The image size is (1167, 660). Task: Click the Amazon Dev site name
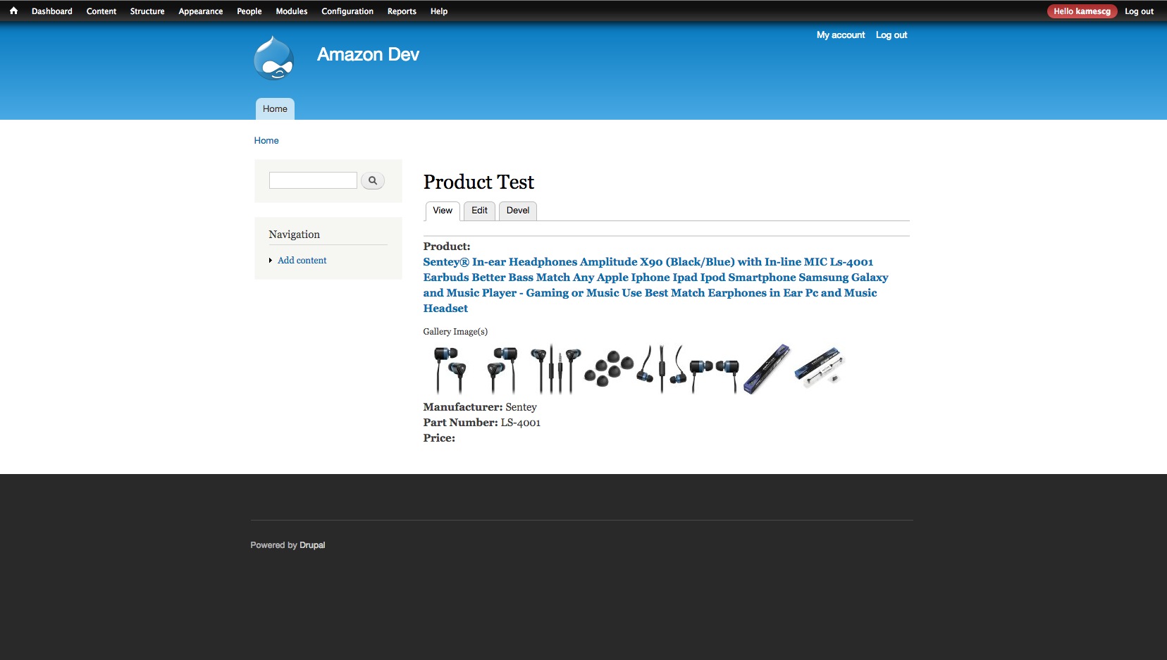pyautogui.click(x=368, y=54)
